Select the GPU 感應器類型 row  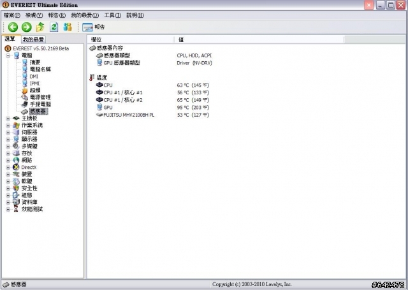154,63
